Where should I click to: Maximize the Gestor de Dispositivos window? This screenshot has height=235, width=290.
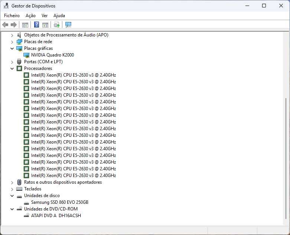click(x=264, y=6)
